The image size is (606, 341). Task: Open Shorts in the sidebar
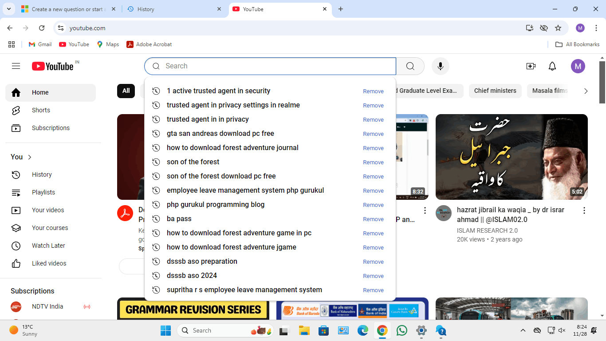[x=51, y=110]
